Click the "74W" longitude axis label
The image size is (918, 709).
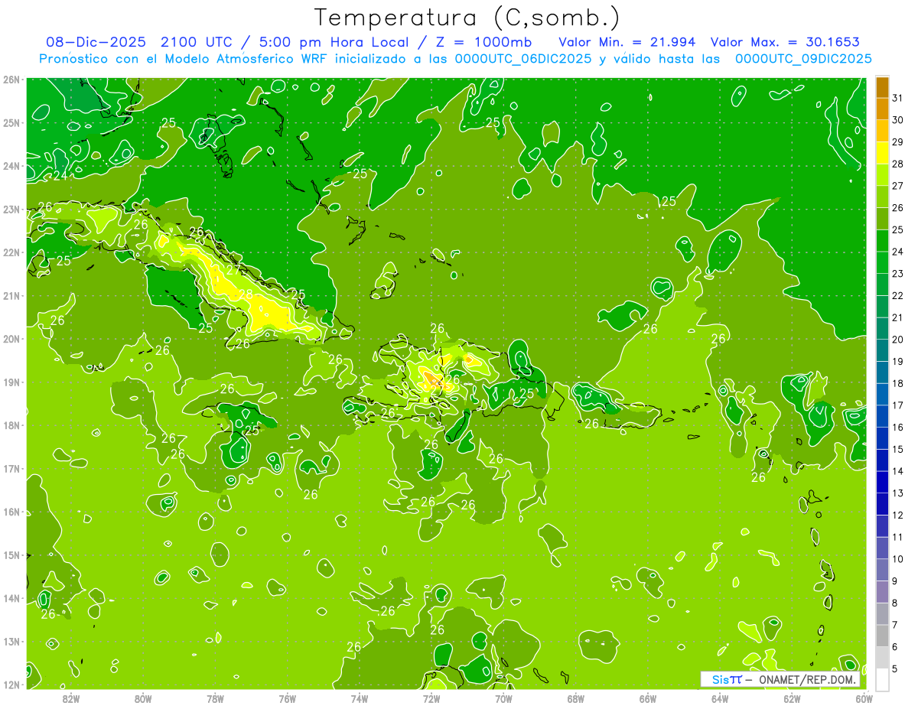coord(360,698)
